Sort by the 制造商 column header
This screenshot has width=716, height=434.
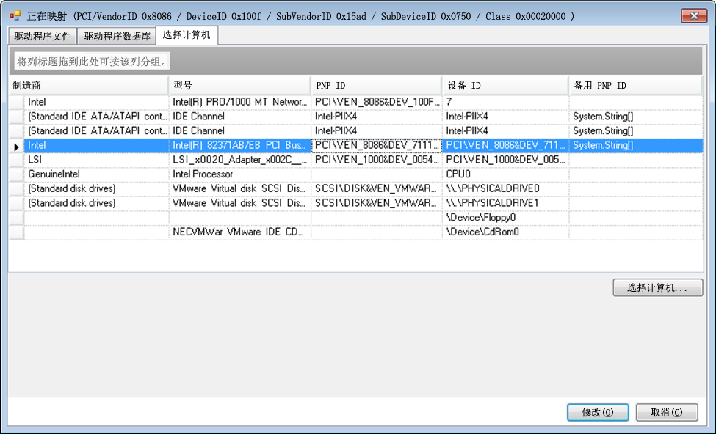[x=88, y=86]
